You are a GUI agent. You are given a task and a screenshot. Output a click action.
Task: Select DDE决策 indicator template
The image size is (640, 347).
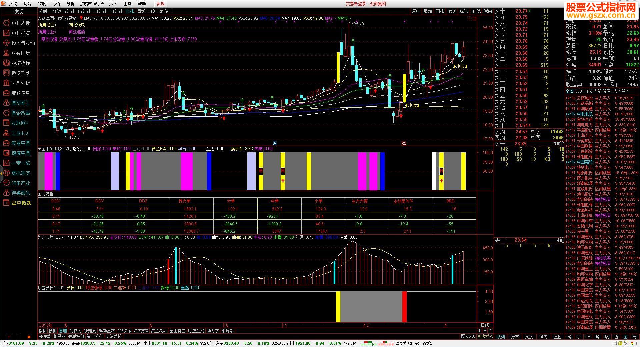(125, 331)
